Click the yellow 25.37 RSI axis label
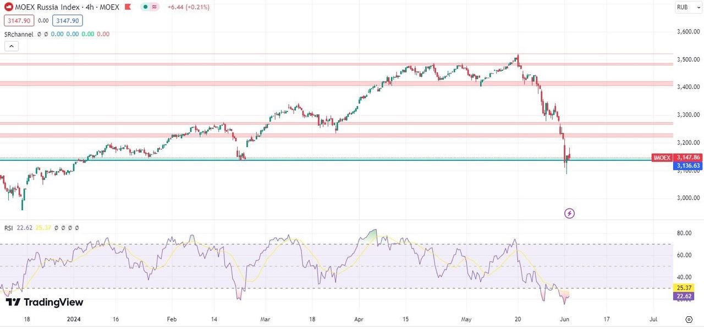 point(684,288)
